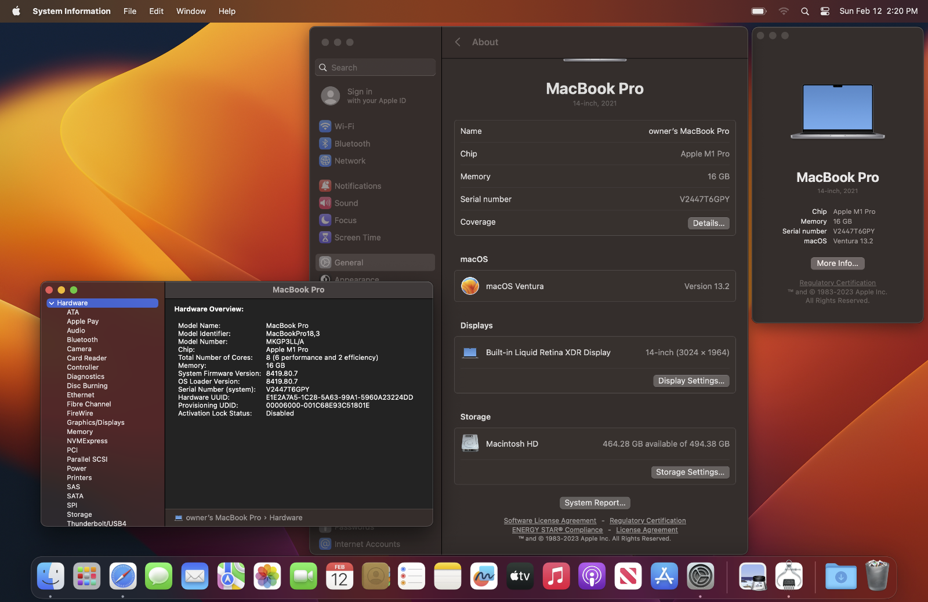Image resolution: width=928 pixels, height=602 pixels.
Task: Open Podcasts app in the Dock
Action: [592, 577]
